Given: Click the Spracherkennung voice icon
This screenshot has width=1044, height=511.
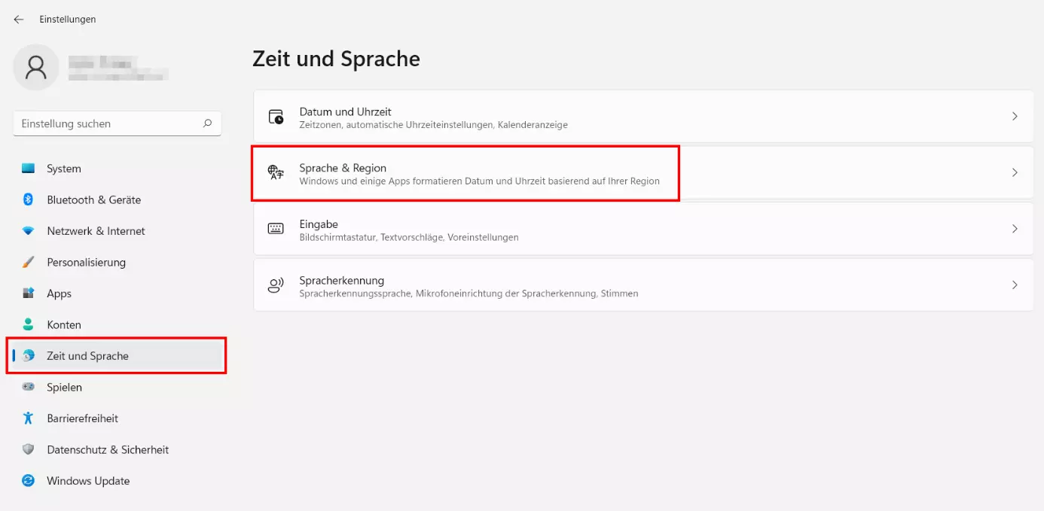Looking at the screenshot, I should pyautogui.click(x=276, y=285).
